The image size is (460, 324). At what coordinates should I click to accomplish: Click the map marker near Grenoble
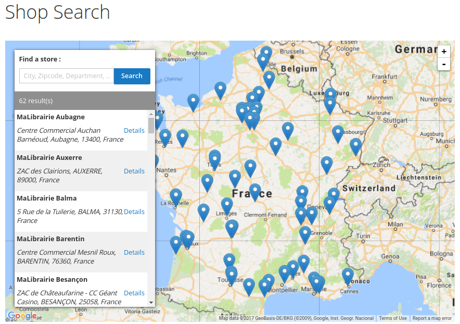[305, 235]
